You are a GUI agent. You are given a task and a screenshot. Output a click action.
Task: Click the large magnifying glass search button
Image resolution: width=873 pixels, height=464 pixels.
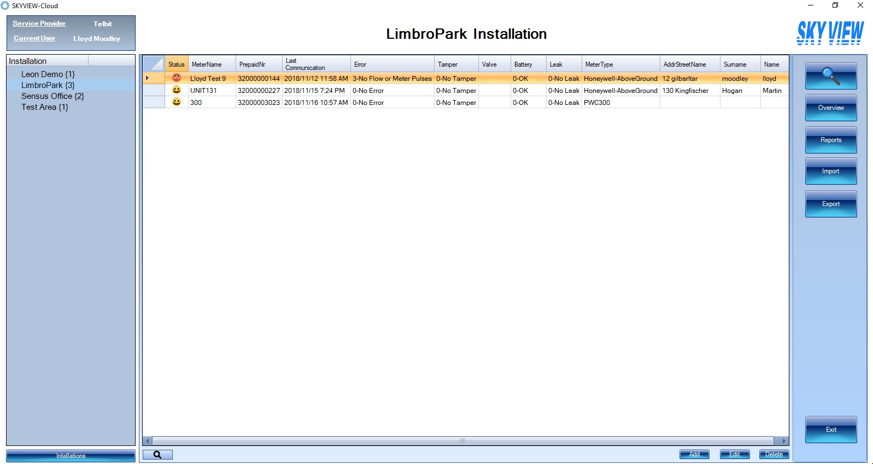tap(830, 76)
